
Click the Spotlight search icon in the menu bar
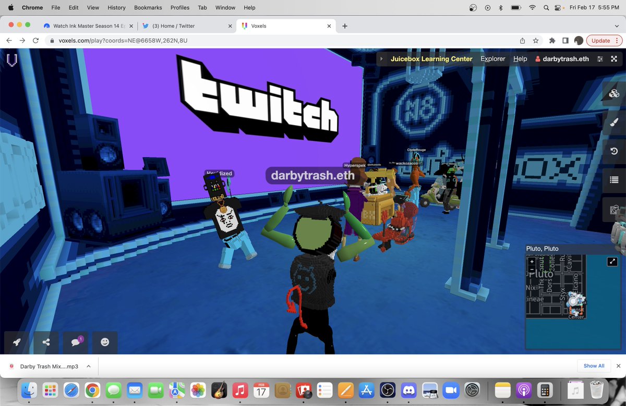546,8
